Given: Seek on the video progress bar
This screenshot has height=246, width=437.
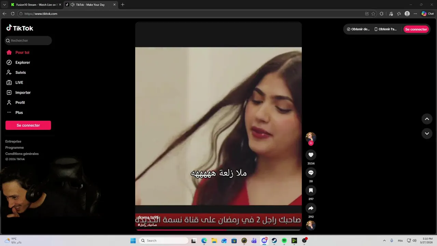Looking at the screenshot, I should 218,230.
